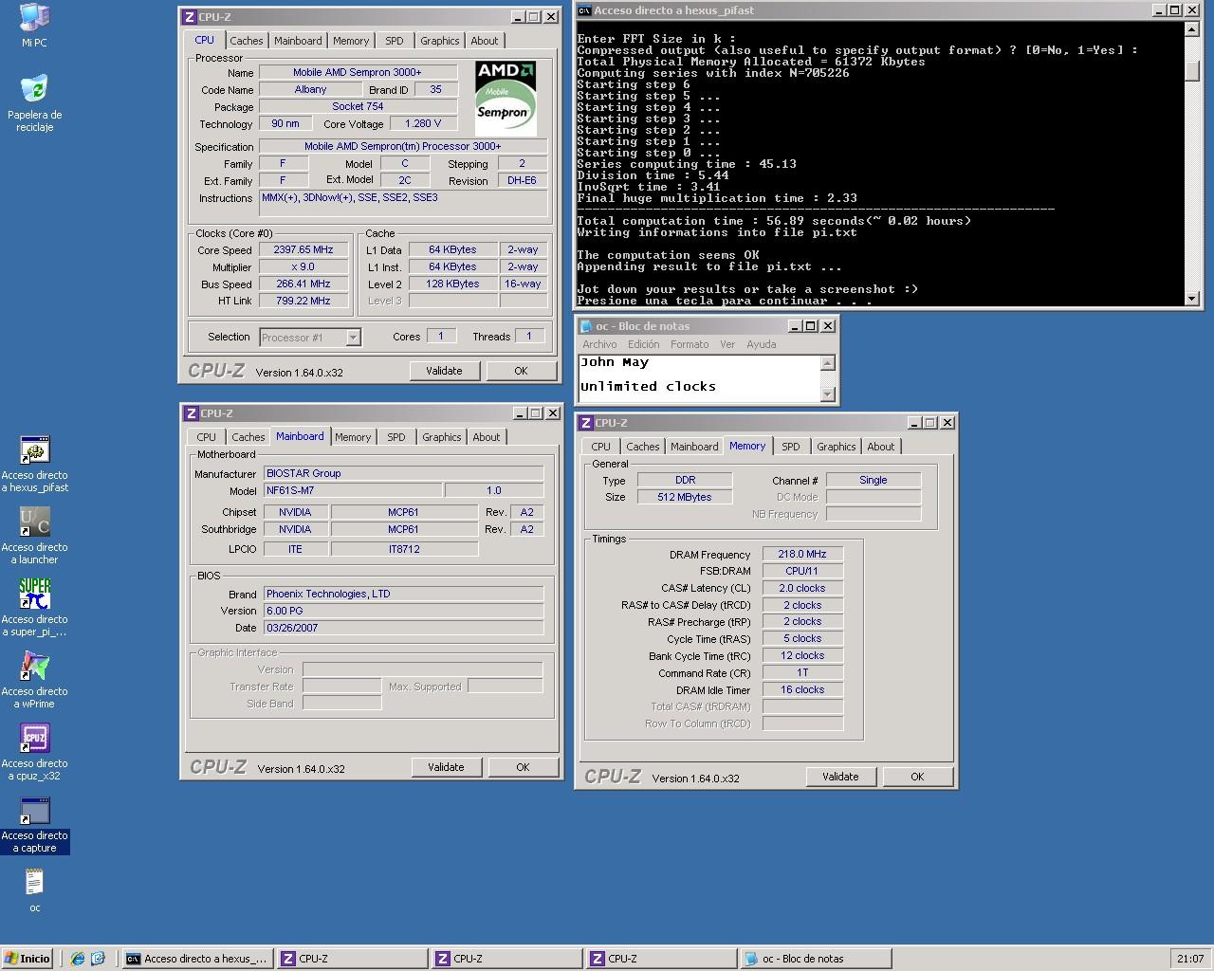Click the second quick launch icon next to Internet Explorer

pos(98,959)
